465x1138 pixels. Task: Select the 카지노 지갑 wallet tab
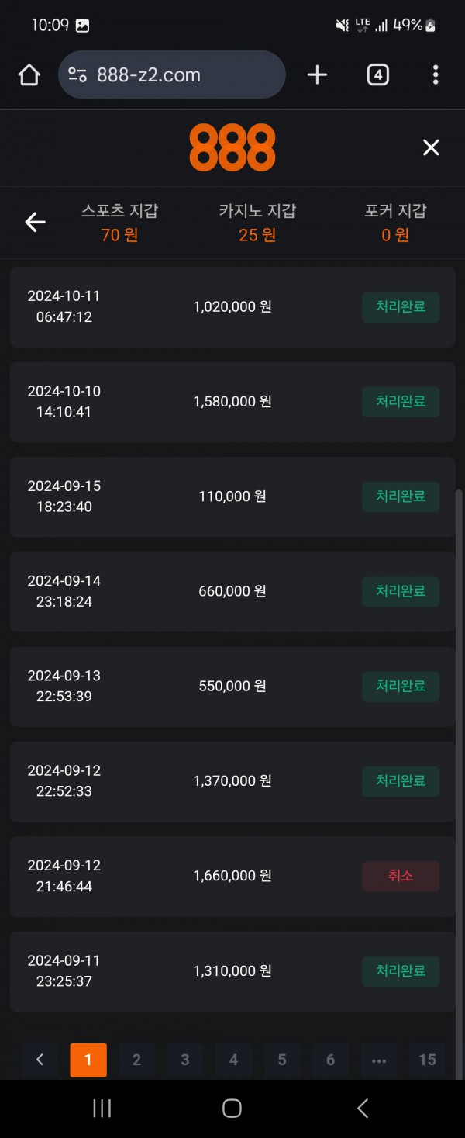click(257, 223)
